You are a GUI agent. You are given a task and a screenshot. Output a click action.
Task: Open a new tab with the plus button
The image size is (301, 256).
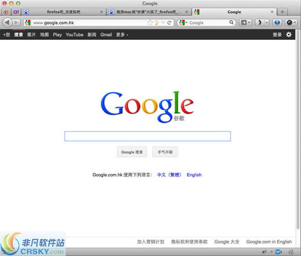282,12
